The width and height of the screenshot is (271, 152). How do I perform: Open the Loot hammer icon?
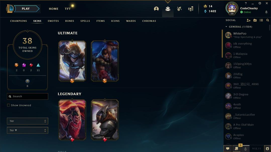pyautogui.click(x=179, y=9)
